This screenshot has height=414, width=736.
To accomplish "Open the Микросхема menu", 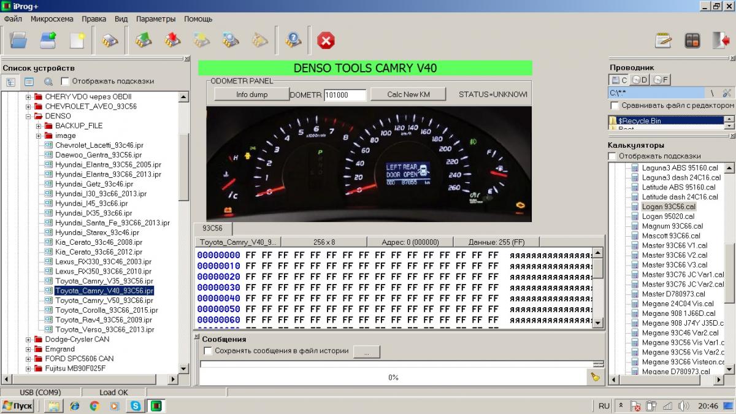I will coord(51,19).
